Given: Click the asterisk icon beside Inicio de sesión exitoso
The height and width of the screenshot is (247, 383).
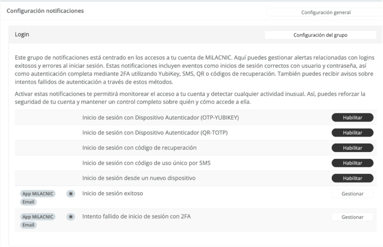Looking at the screenshot, I should (70, 194).
